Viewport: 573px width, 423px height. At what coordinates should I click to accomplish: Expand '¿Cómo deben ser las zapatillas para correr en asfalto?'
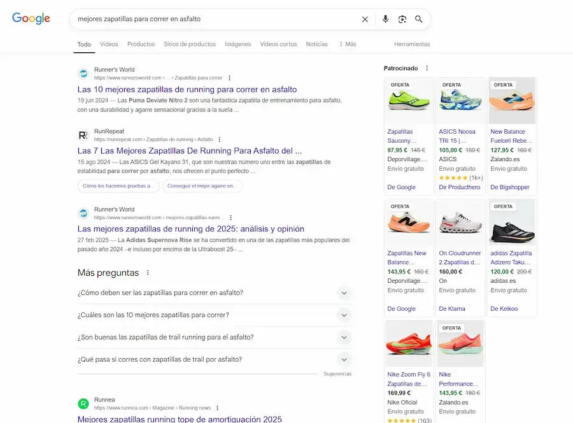pyautogui.click(x=215, y=293)
